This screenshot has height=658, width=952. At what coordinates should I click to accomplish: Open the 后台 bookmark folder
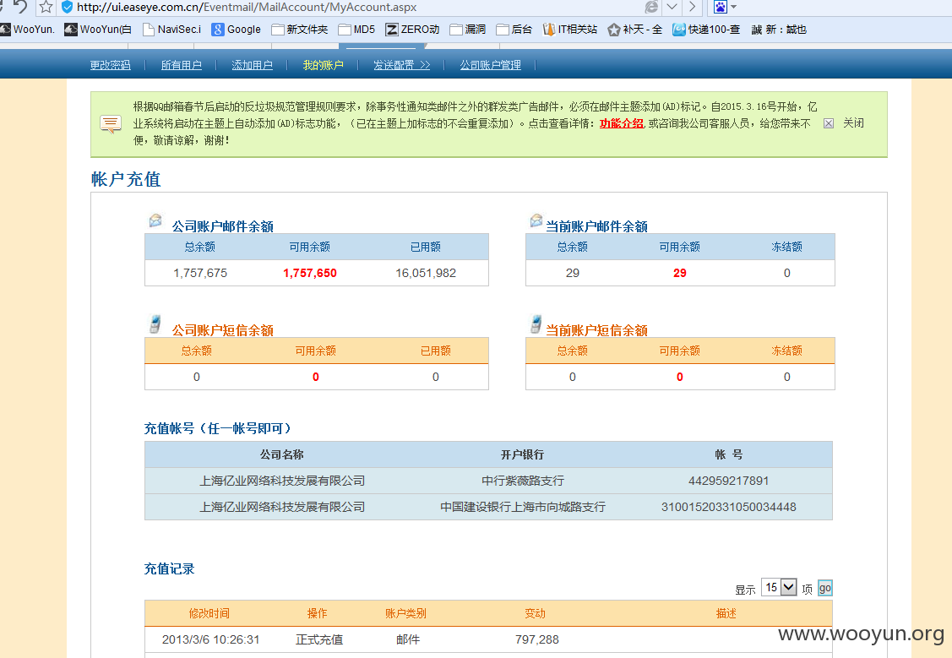514,29
